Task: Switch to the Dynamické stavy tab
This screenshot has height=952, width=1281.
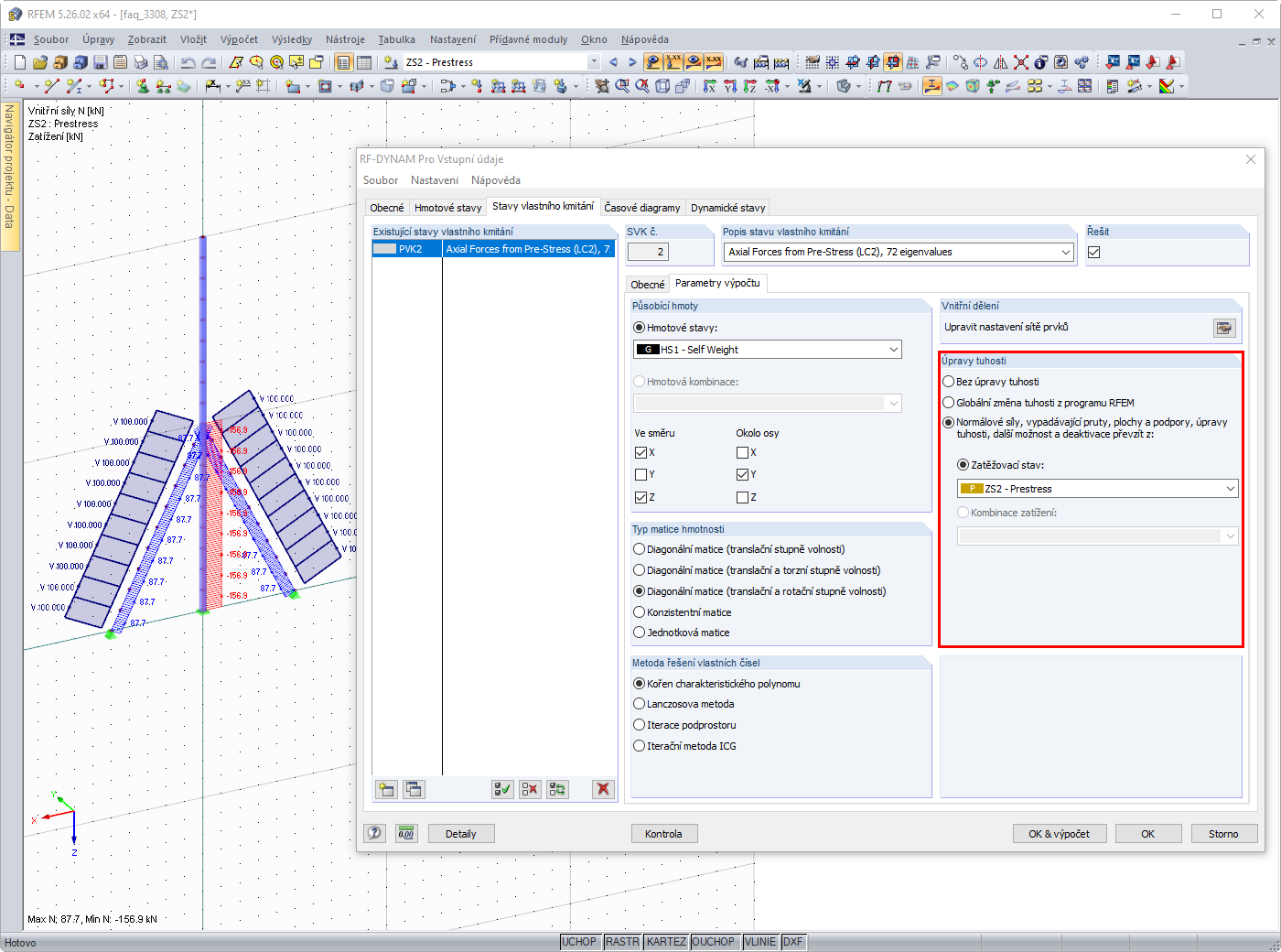Action: 728,208
